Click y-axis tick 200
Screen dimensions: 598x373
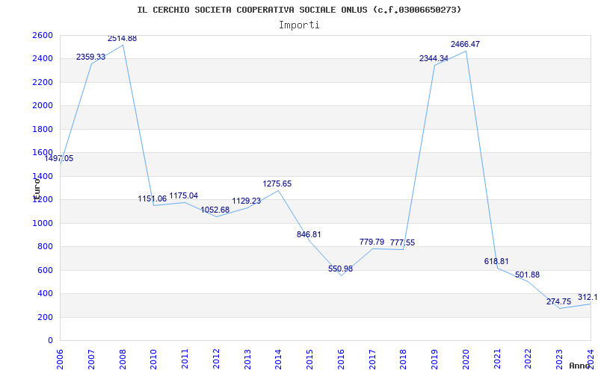coord(44,318)
